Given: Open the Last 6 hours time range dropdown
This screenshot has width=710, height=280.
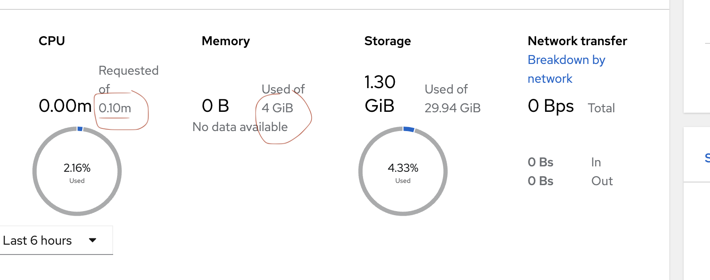Looking at the screenshot, I should tap(49, 241).
